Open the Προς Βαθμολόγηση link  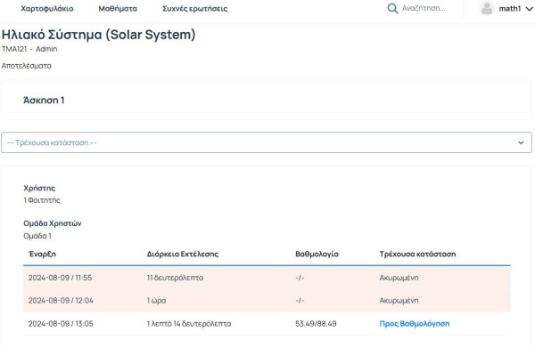pyautogui.click(x=415, y=323)
